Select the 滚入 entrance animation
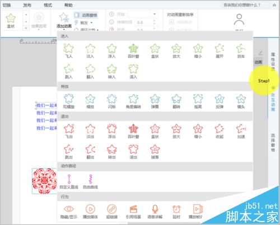Viewport: 280px width, 225px height. [x=133, y=71]
